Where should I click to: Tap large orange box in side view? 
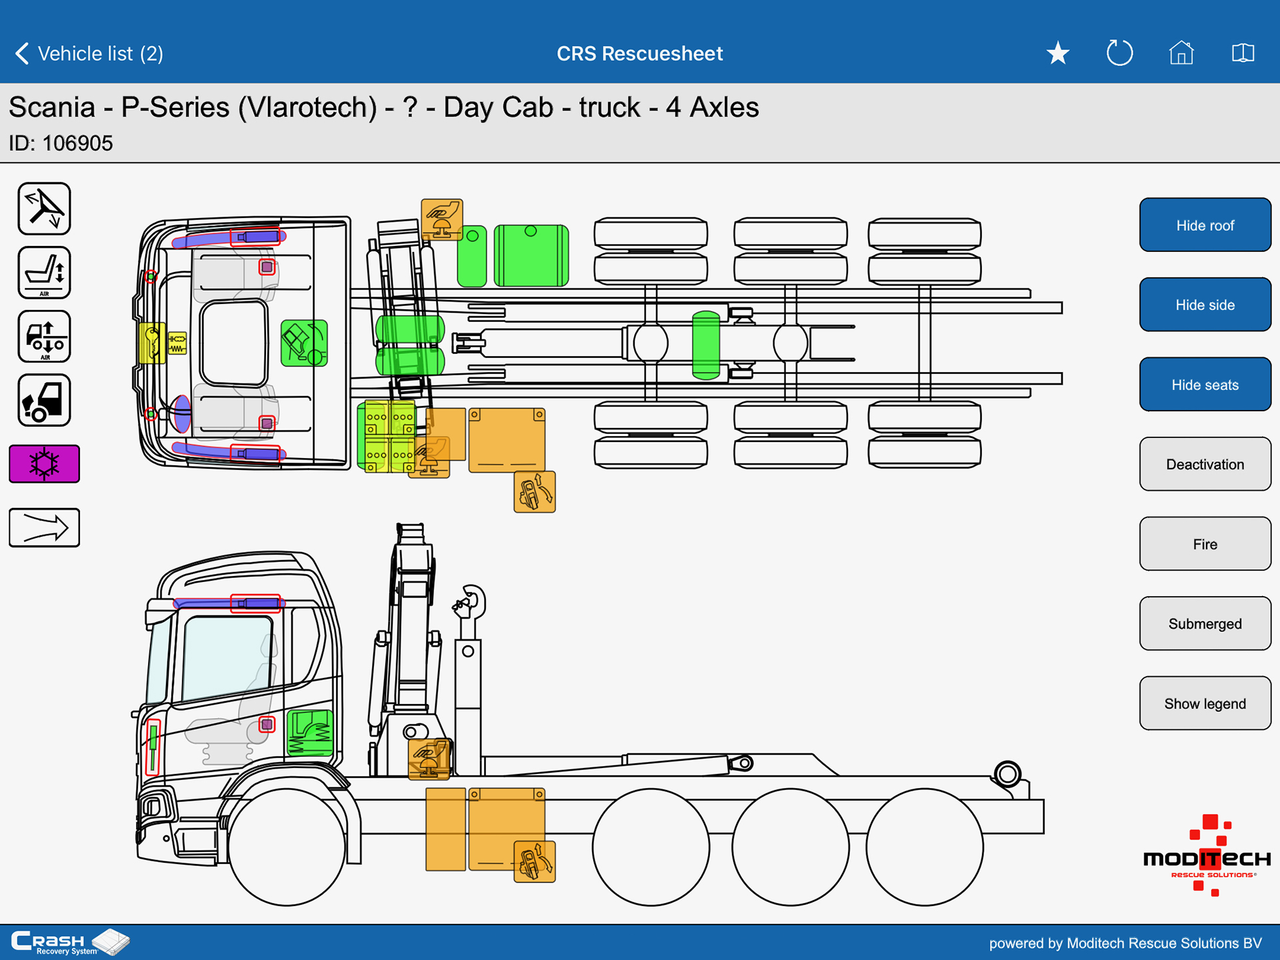click(507, 830)
